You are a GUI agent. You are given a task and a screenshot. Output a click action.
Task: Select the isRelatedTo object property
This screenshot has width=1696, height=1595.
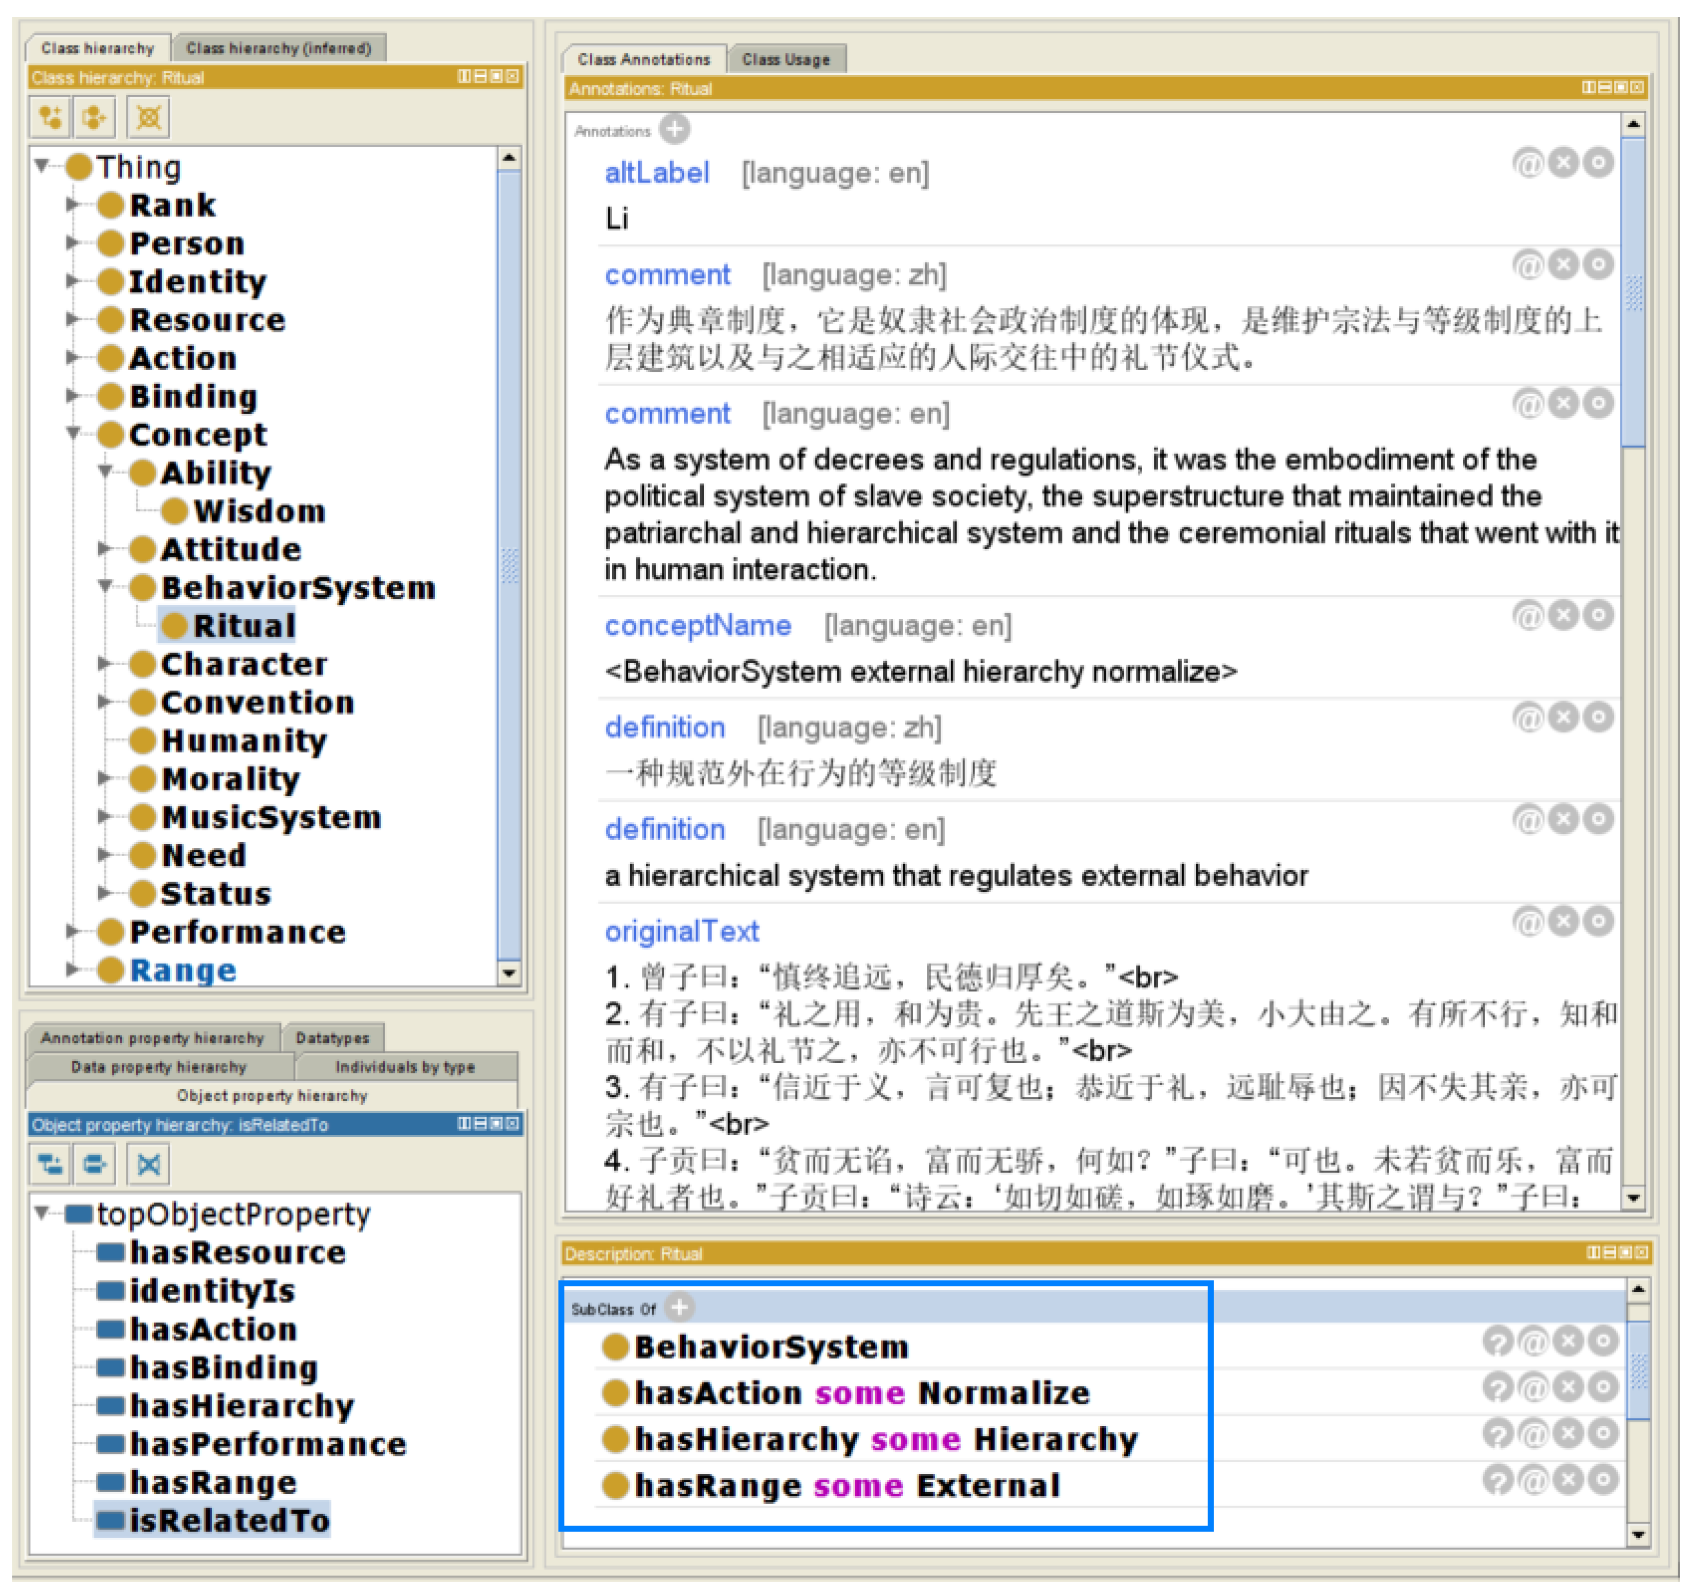229,1521
